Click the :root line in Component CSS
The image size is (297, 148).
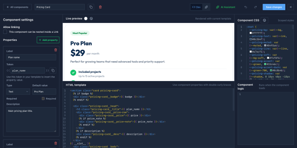(251, 27)
